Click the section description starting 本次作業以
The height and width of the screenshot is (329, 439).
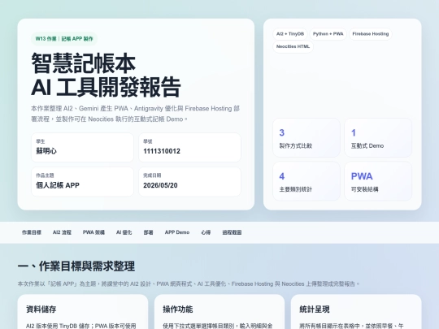[x=189, y=284]
